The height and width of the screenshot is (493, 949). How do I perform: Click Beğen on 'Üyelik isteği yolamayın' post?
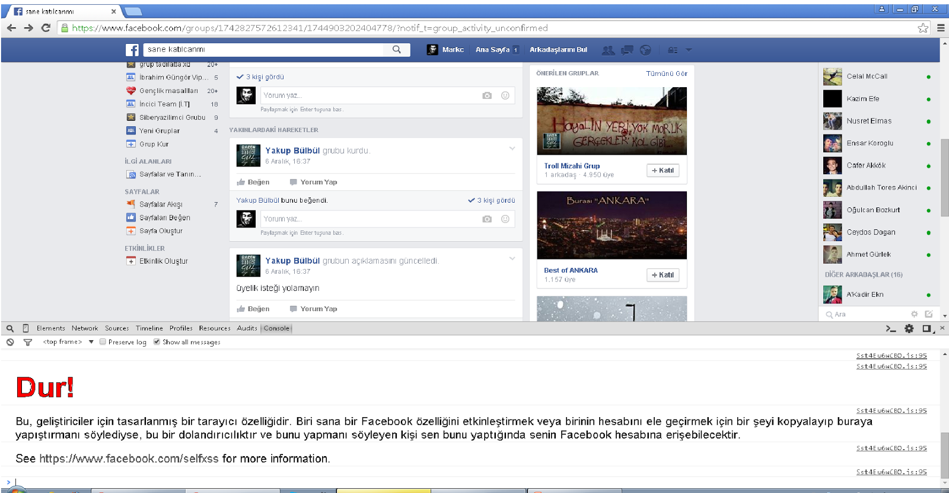click(253, 309)
